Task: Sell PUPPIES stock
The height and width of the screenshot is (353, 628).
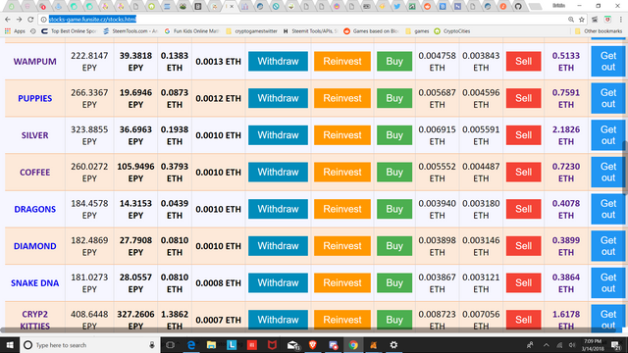Action: click(x=523, y=98)
